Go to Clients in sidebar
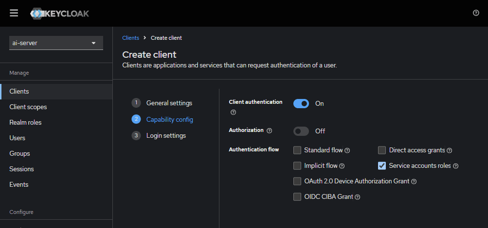 coord(56,92)
